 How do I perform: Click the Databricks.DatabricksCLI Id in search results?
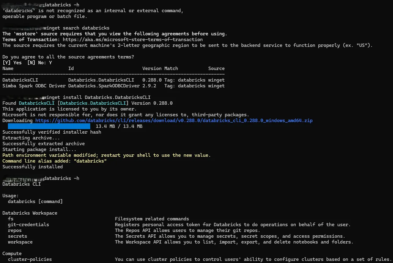click(x=101, y=80)
